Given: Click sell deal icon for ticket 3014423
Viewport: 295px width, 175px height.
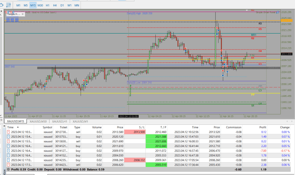Looking at the screenshot, I should click(x=8, y=165).
